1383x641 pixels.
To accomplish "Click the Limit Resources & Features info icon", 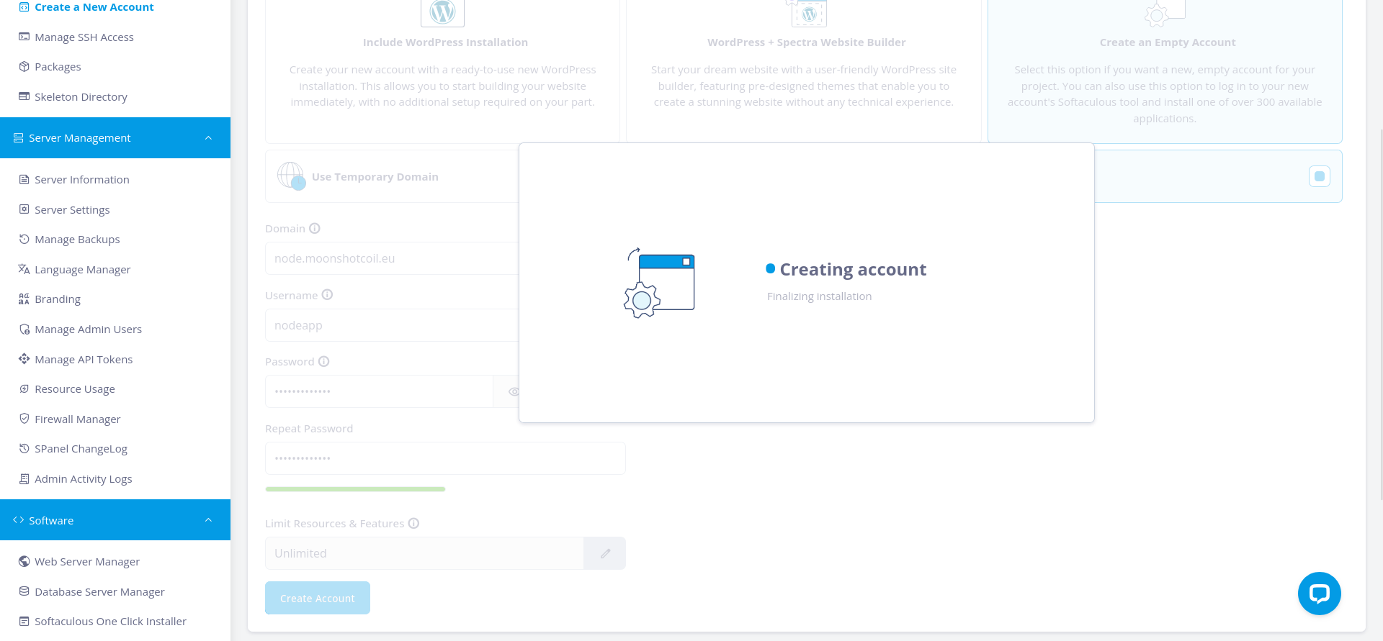I will coord(413,523).
